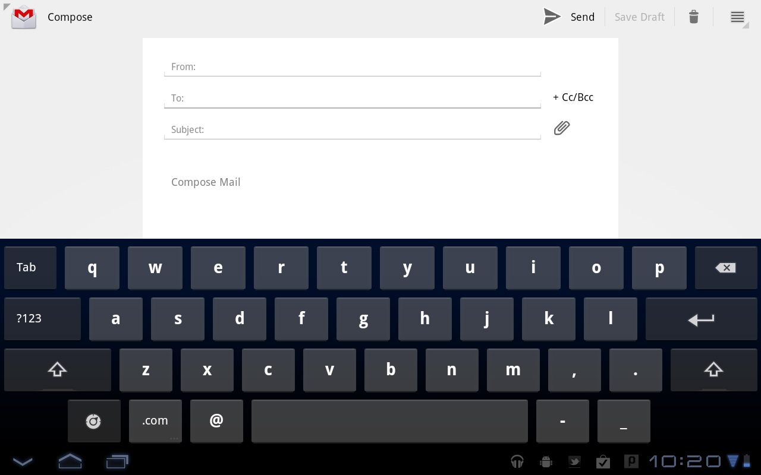761x475 pixels.
Task: Tap the space bar
Action: [389, 421]
